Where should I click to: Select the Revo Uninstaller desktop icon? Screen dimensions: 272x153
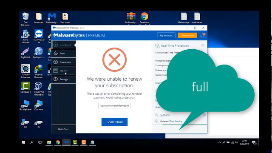pos(25,37)
